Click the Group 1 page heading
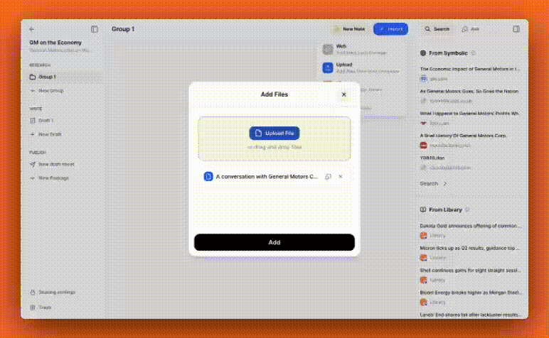 point(123,29)
